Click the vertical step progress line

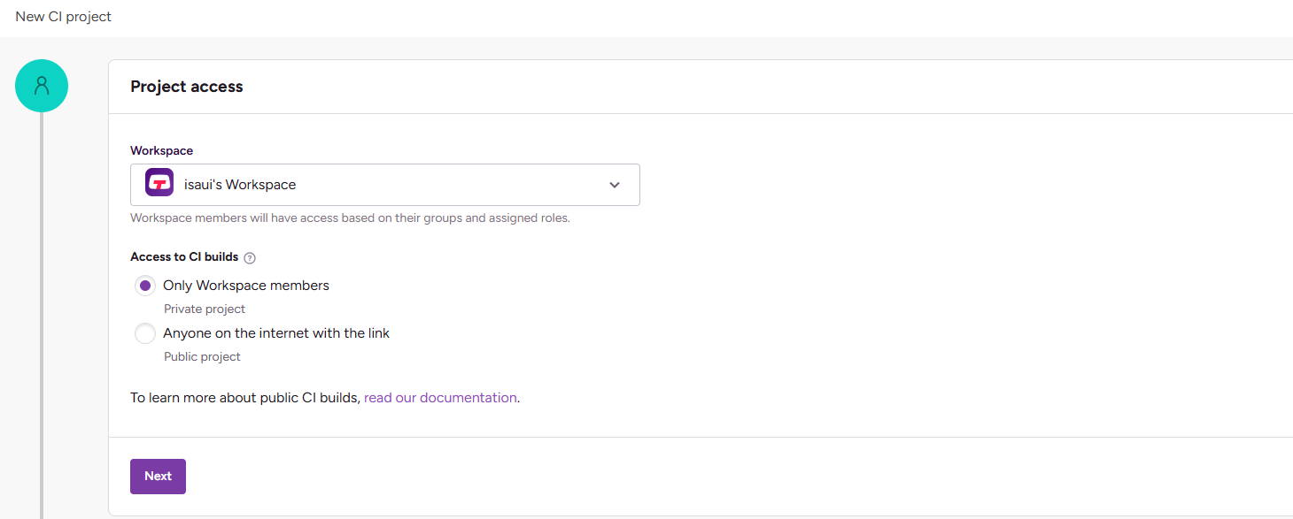[42, 309]
